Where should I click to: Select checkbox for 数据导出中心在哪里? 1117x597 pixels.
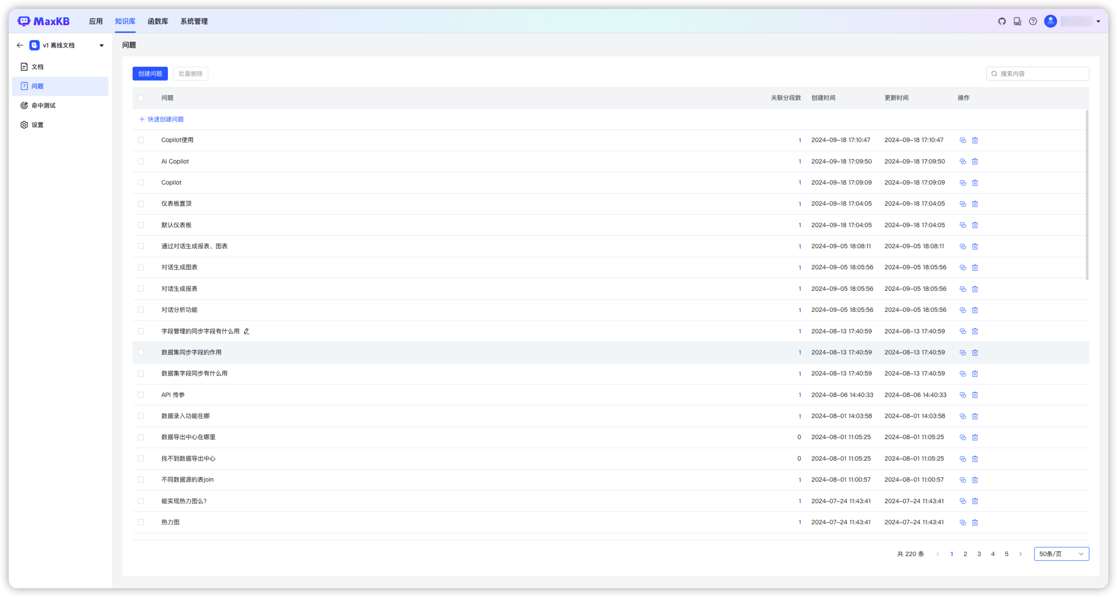[141, 437]
